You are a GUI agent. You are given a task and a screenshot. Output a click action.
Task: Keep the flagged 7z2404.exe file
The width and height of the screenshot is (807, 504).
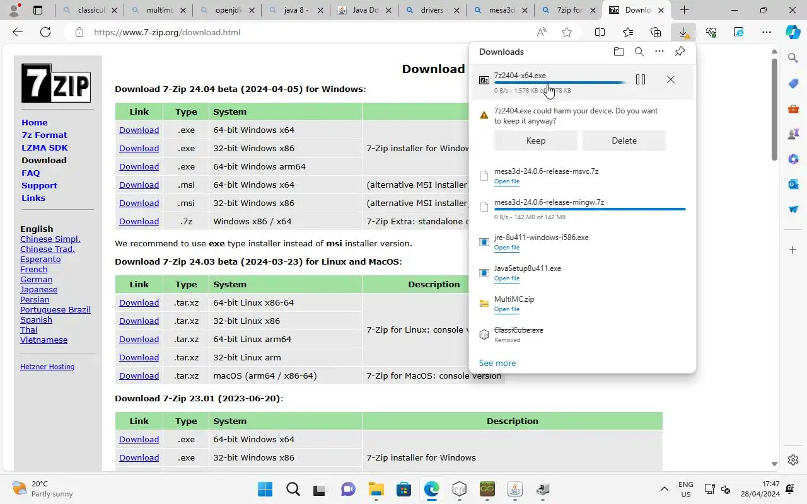[536, 140]
